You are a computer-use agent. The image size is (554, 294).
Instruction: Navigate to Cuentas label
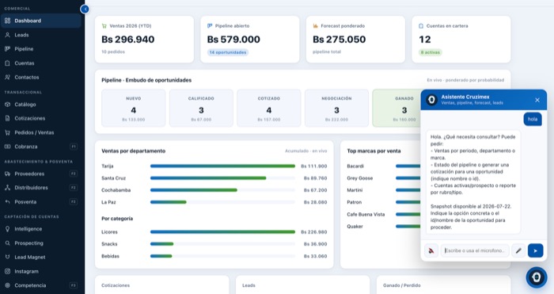(25, 63)
